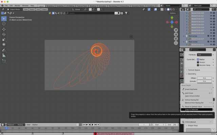Select the Transform tool
The image size is (217, 135).
(x=4, y=44)
